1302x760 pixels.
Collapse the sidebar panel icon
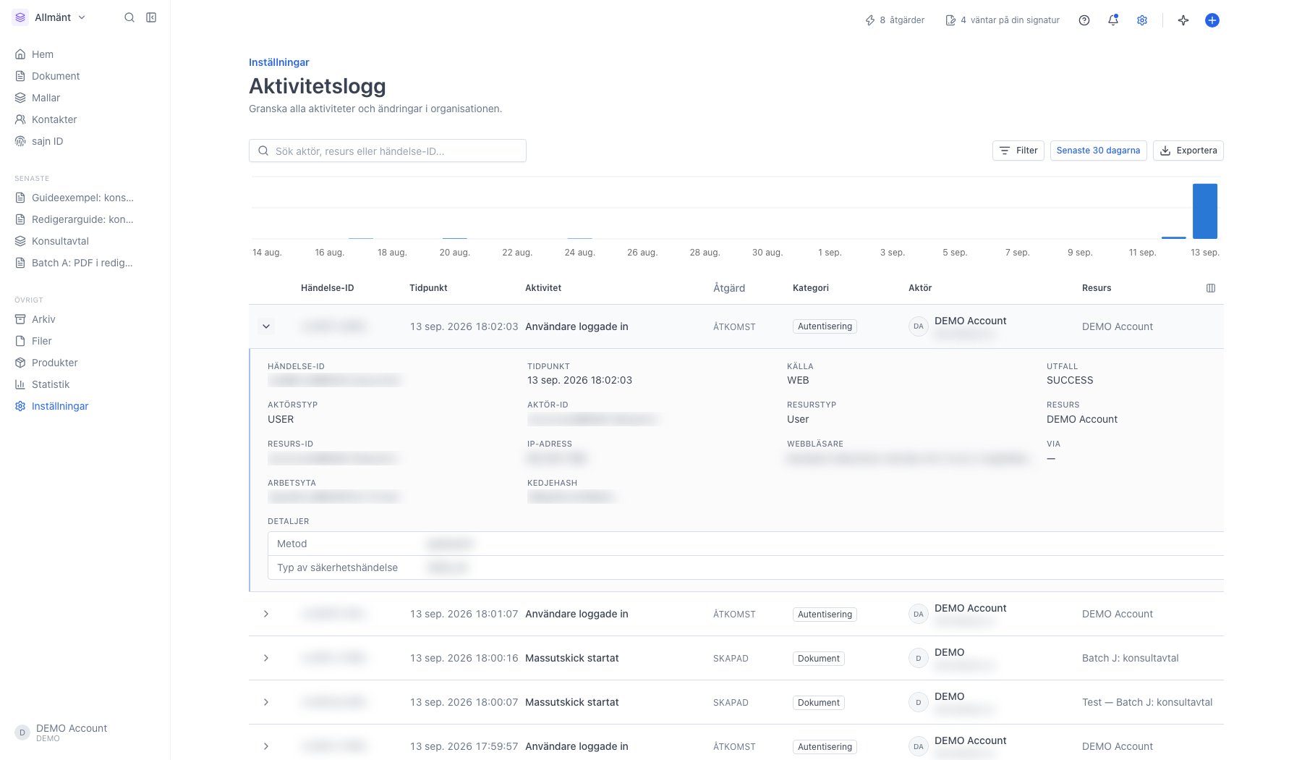click(151, 17)
